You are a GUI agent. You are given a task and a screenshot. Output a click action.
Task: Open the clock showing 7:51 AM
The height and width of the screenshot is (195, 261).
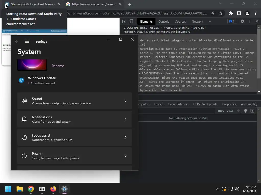tap(249, 189)
